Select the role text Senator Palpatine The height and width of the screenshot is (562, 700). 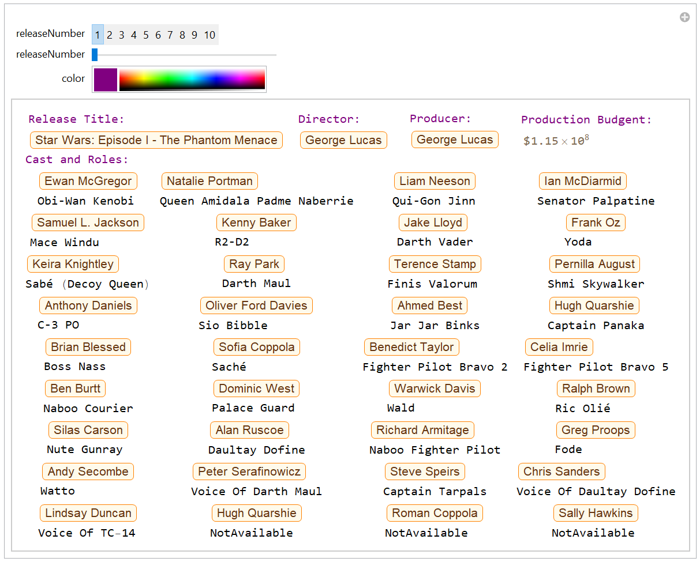click(x=596, y=201)
